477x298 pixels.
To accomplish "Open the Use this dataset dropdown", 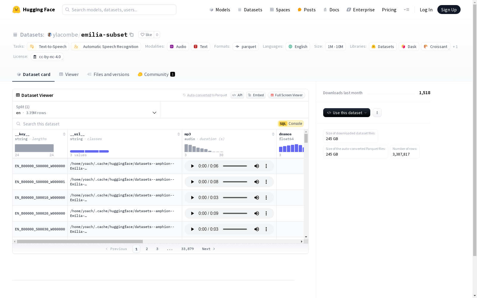I will tap(347, 113).
